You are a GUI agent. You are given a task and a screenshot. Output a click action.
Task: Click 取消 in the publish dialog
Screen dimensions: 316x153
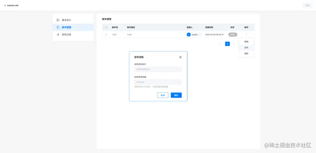163,95
